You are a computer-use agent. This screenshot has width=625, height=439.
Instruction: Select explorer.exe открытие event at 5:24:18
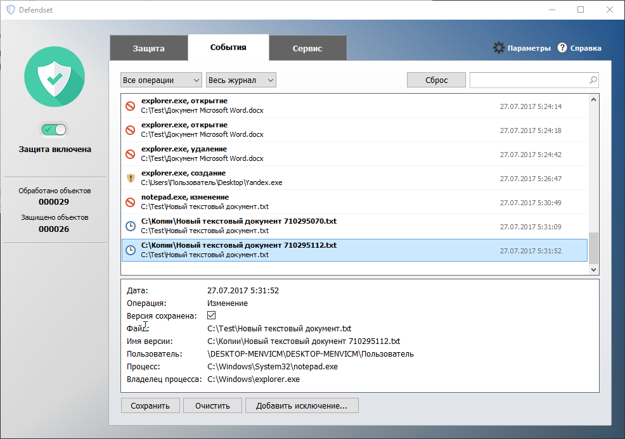354,130
